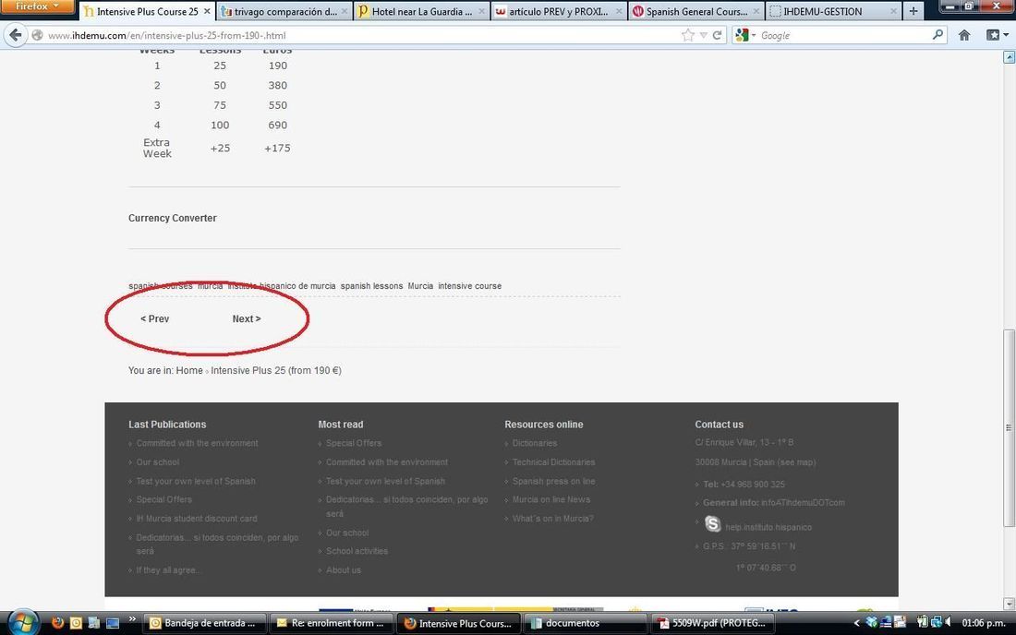Open 'hispanico de murcia' tag link
The height and width of the screenshot is (635, 1016).
point(297,285)
